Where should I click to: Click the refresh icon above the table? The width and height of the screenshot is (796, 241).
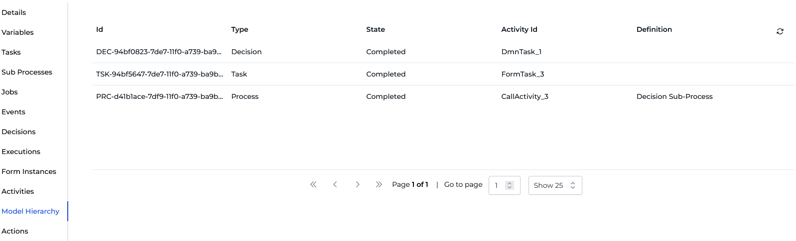point(780,31)
